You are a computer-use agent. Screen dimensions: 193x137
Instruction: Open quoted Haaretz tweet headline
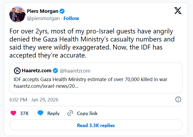click(x=90, y=79)
